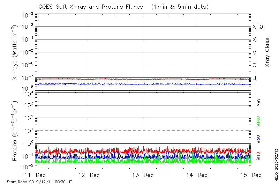Click the Xray Class vertical label
Screen dimensions: 279x185
coord(267,52)
